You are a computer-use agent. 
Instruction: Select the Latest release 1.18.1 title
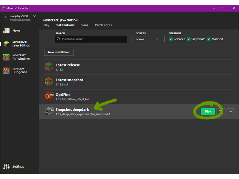pos(68,65)
